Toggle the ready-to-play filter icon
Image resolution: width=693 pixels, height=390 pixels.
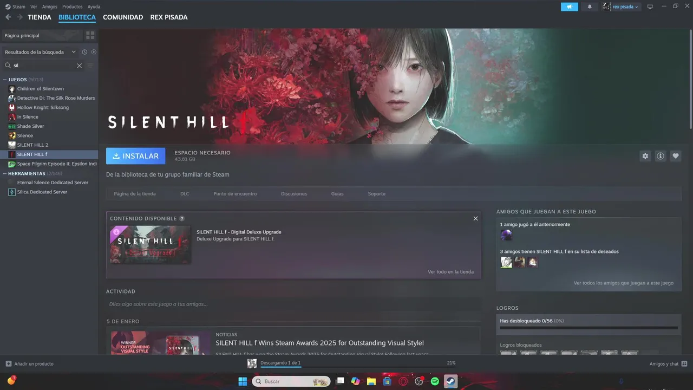[x=94, y=52]
